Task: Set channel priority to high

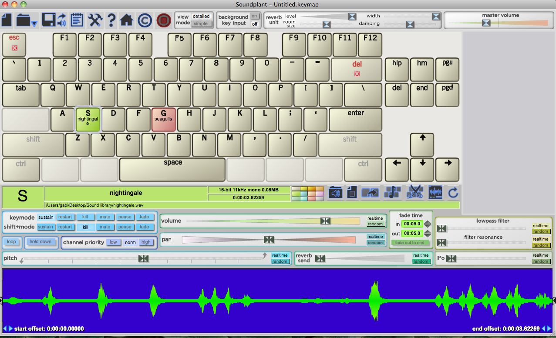Action: pos(146,242)
